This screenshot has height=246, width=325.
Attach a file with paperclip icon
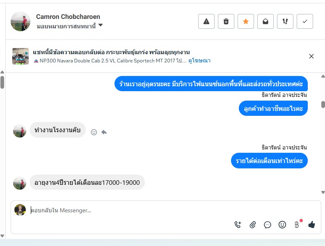point(253,225)
